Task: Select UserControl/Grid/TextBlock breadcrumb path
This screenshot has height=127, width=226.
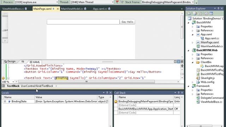Action: [x=37, y=86]
